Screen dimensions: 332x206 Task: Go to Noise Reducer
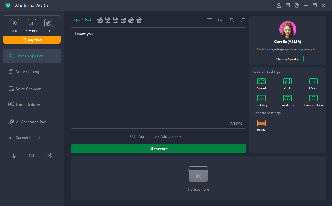point(28,105)
